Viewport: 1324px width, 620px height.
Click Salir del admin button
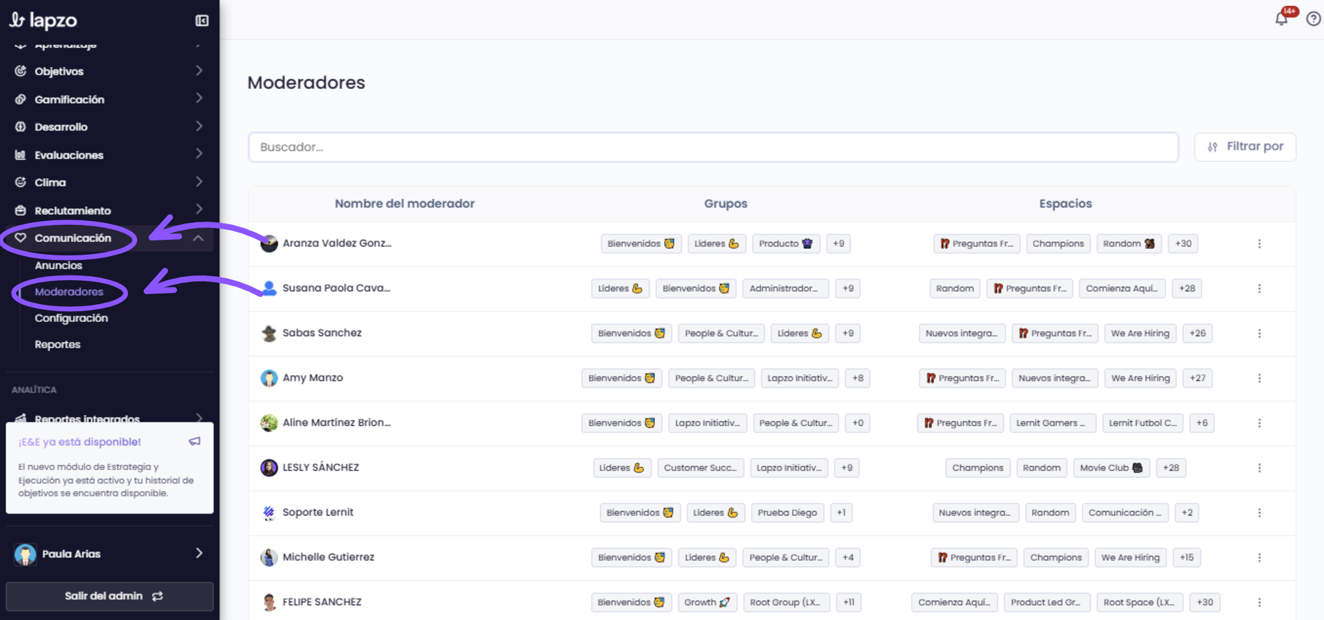click(109, 596)
